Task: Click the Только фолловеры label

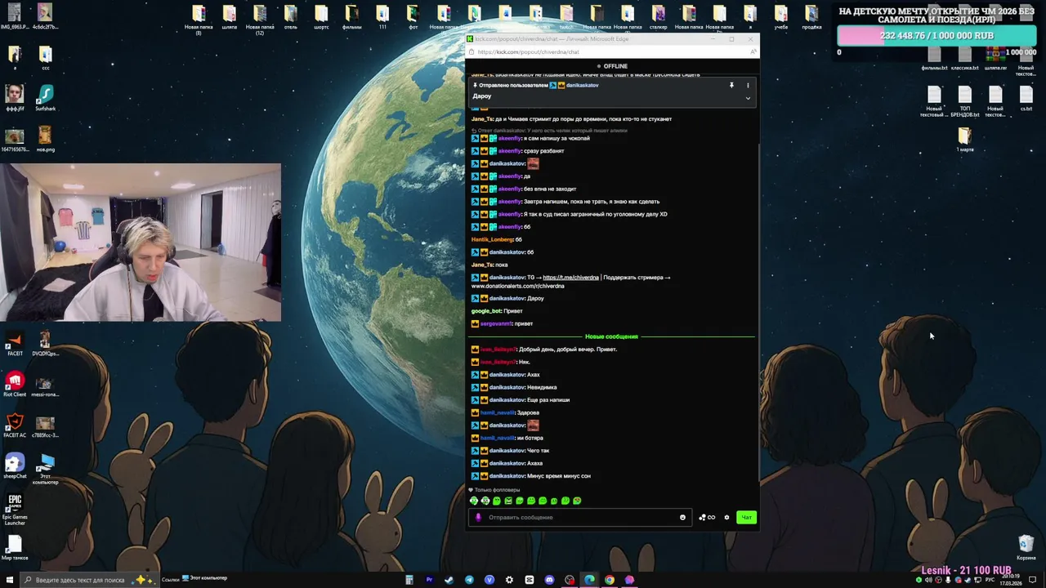Action: coord(497,490)
